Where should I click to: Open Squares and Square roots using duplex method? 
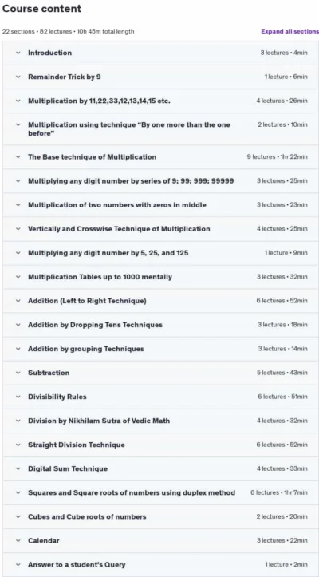[x=161, y=492]
